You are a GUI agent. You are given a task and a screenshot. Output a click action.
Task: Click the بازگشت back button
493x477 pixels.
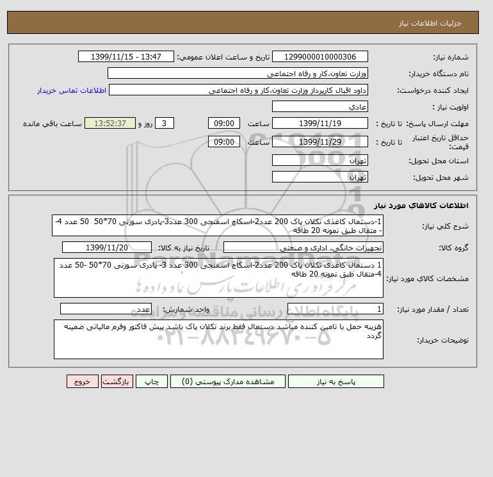click(117, 382)
